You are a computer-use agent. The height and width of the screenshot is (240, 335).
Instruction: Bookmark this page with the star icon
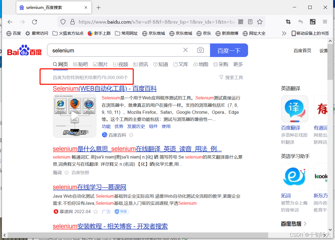pos(260,22)
